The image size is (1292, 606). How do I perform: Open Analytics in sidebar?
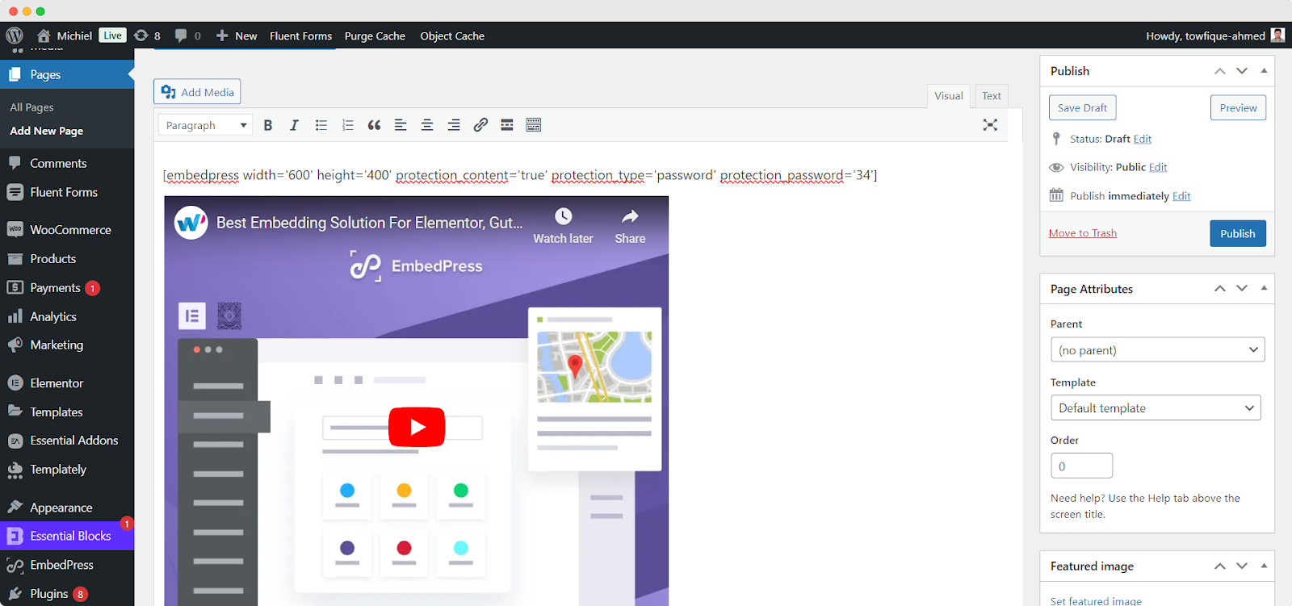coord(67,316)
